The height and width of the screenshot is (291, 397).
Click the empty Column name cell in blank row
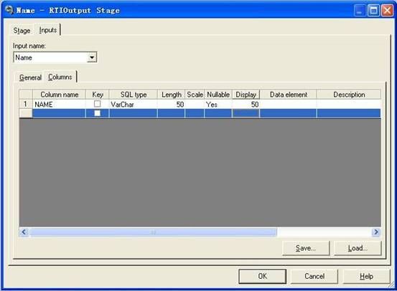(x=60, y=113)
